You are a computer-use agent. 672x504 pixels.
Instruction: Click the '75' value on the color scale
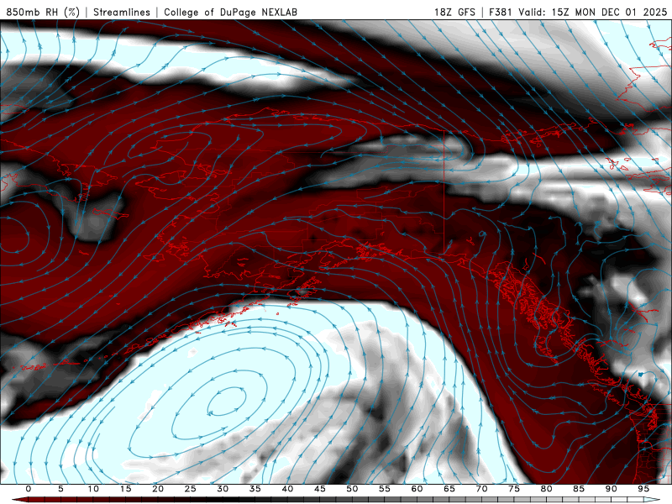[514, 489]
